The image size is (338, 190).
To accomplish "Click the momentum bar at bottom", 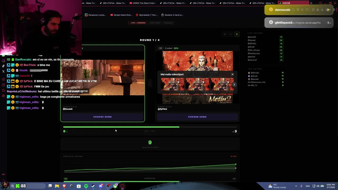I will 150,182.
